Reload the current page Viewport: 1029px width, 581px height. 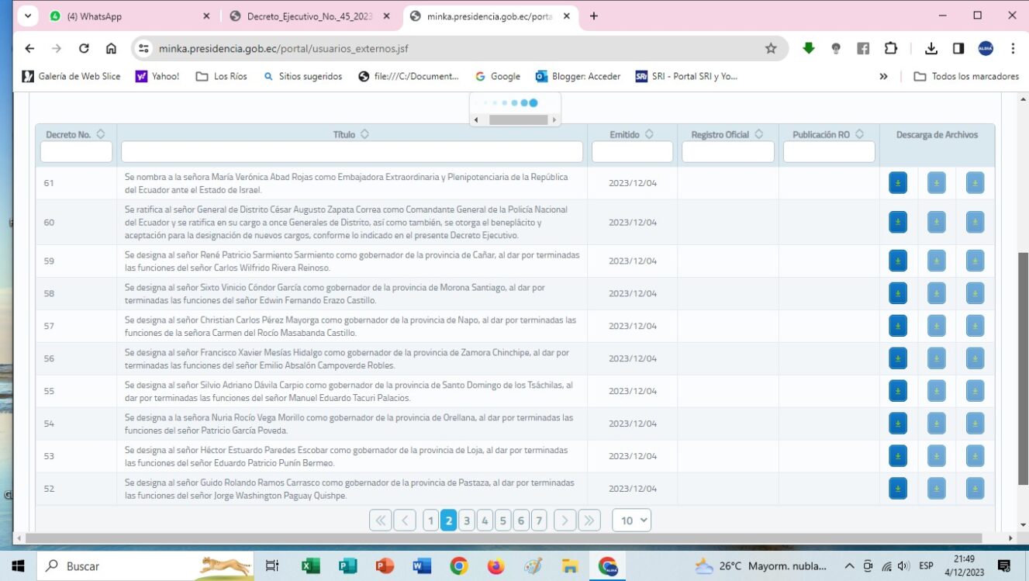(x=84, y=48)
